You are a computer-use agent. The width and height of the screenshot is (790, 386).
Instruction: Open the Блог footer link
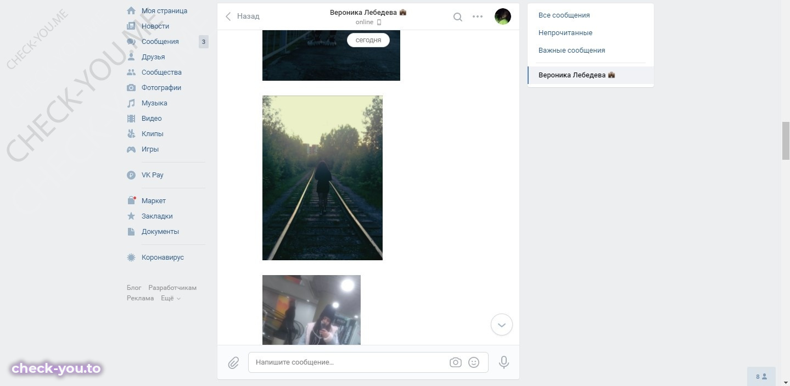click(x=134, y=288)
